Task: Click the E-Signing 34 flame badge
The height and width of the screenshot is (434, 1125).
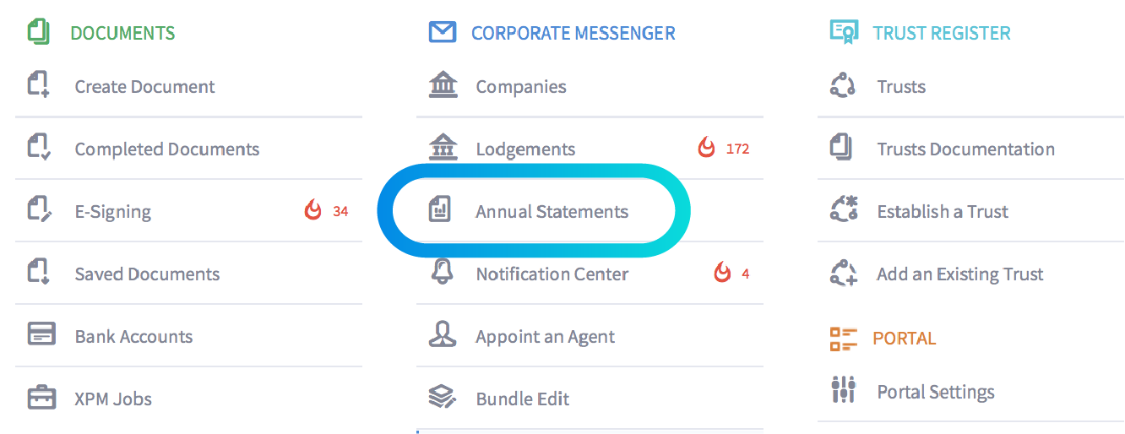Action: (327, 211)
